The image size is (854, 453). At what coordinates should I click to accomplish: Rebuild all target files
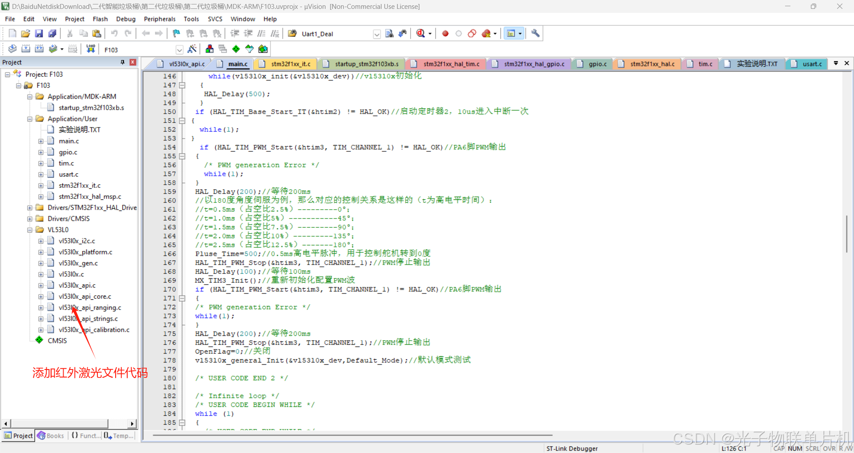coord(39,49)
